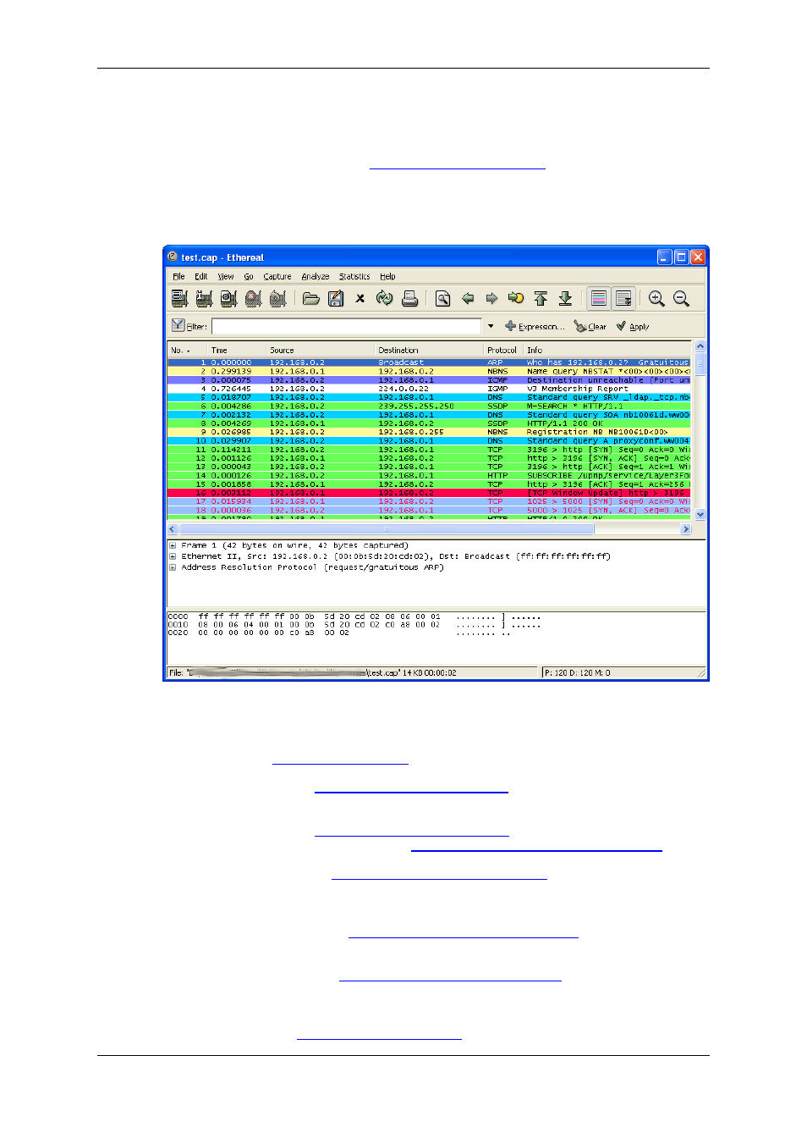Open the Help menu

[387, 276]
